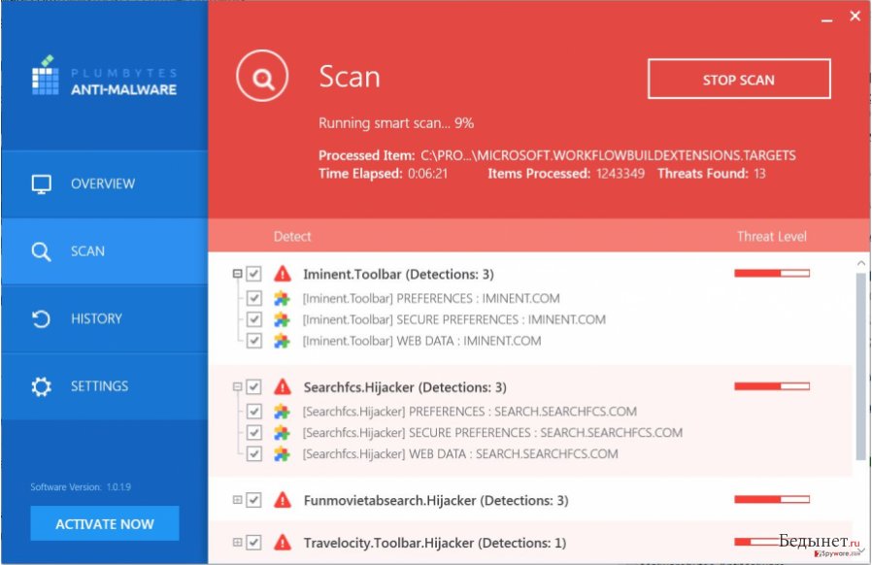Collapse the Searchfcs.Hijacker detections tree

click(238, 386)
